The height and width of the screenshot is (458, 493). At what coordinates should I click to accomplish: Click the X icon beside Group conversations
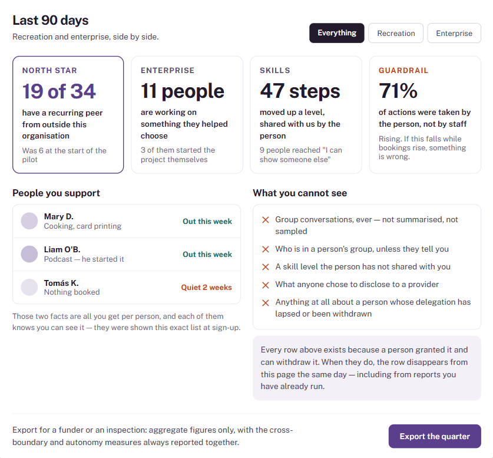click(266, 219)
